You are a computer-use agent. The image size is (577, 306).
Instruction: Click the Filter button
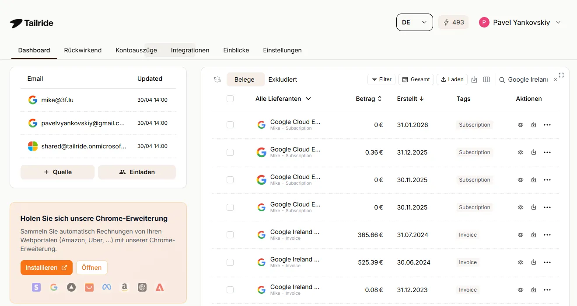pos(381,79)
